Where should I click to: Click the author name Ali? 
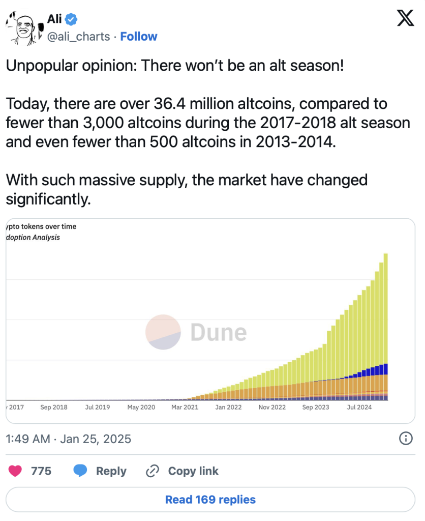click(x=54, y=20)
